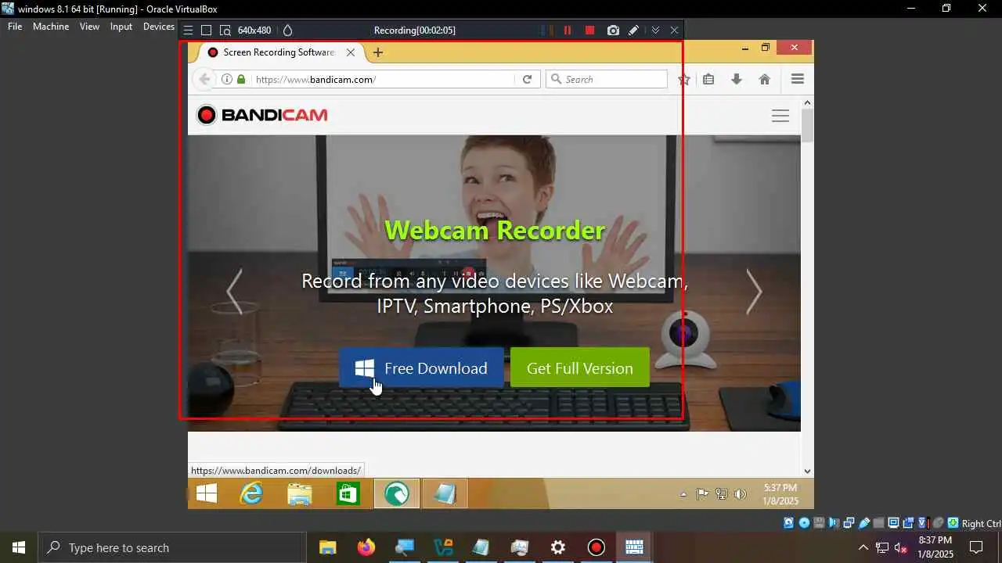
Task: Open Windows Store on guest taskbar
Action: pos(348,493)
